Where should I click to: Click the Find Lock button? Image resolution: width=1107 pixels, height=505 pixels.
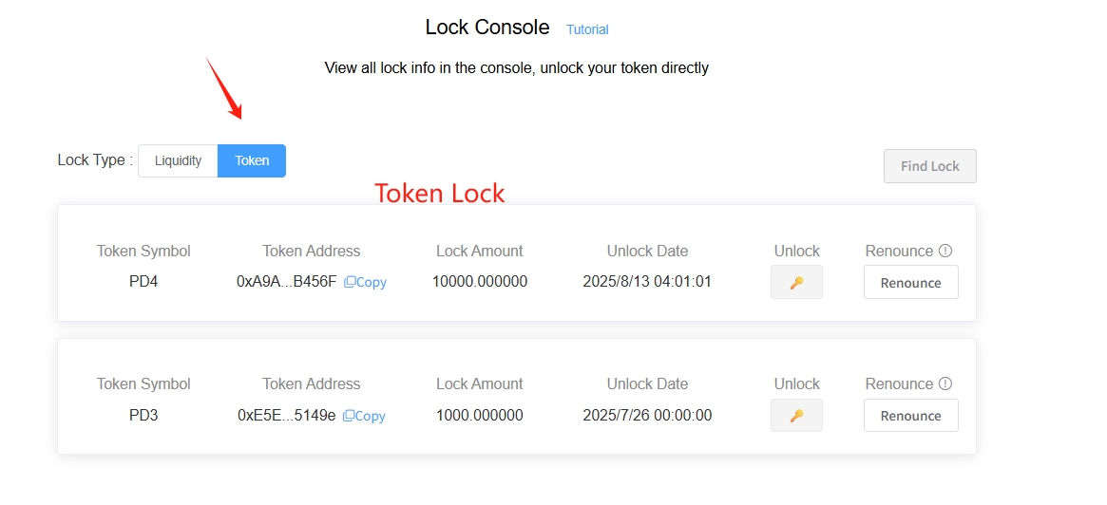[930, 166]
